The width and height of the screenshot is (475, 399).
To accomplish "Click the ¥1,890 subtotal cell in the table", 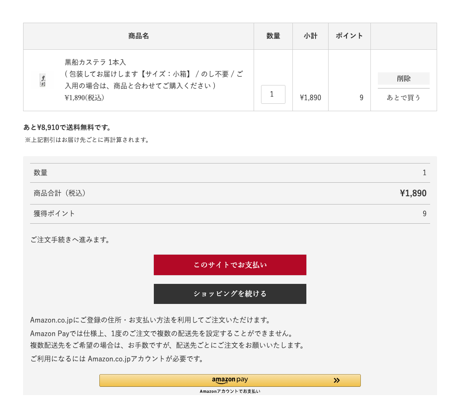I will [x=311, y=98].
